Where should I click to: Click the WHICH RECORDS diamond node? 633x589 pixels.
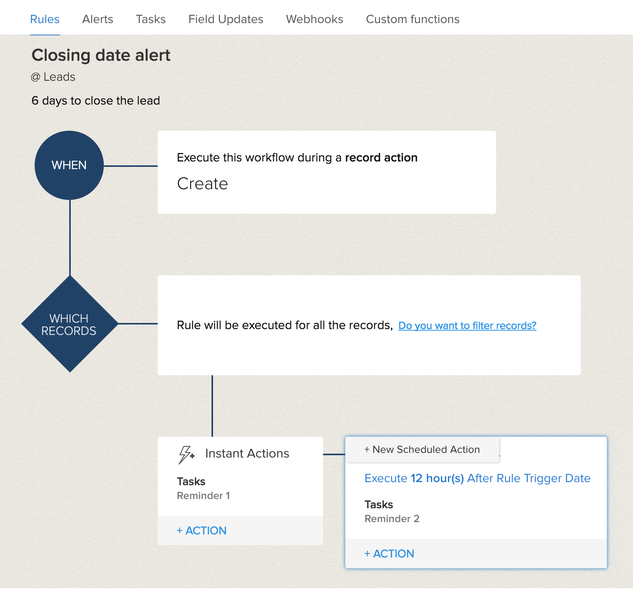pos(69,324)
